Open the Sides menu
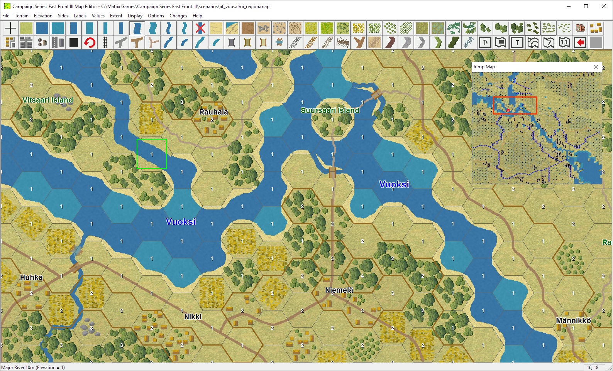The image size is (613, 371). [x=63, y=16]
